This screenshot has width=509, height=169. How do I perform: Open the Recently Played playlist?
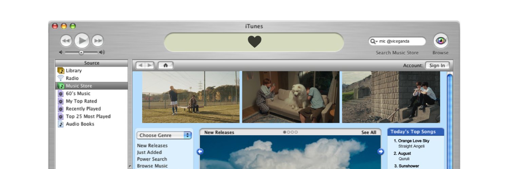[92, 108]
